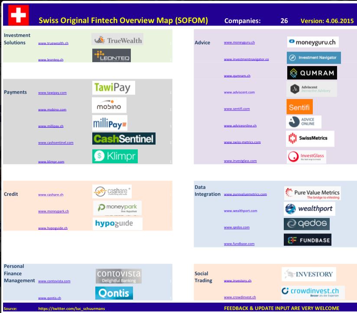The width and height of the screenshot is (357, 313).
Task: Select the Data Integration category label
Action: point(208,191)
